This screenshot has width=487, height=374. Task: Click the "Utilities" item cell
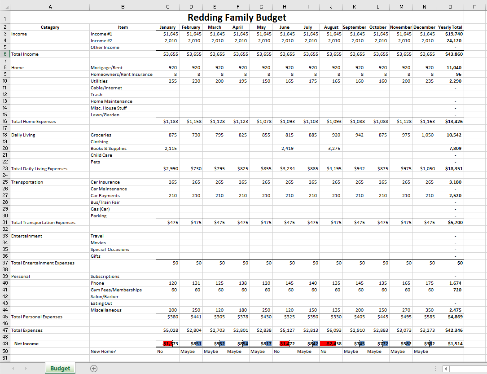coord(123,81)
